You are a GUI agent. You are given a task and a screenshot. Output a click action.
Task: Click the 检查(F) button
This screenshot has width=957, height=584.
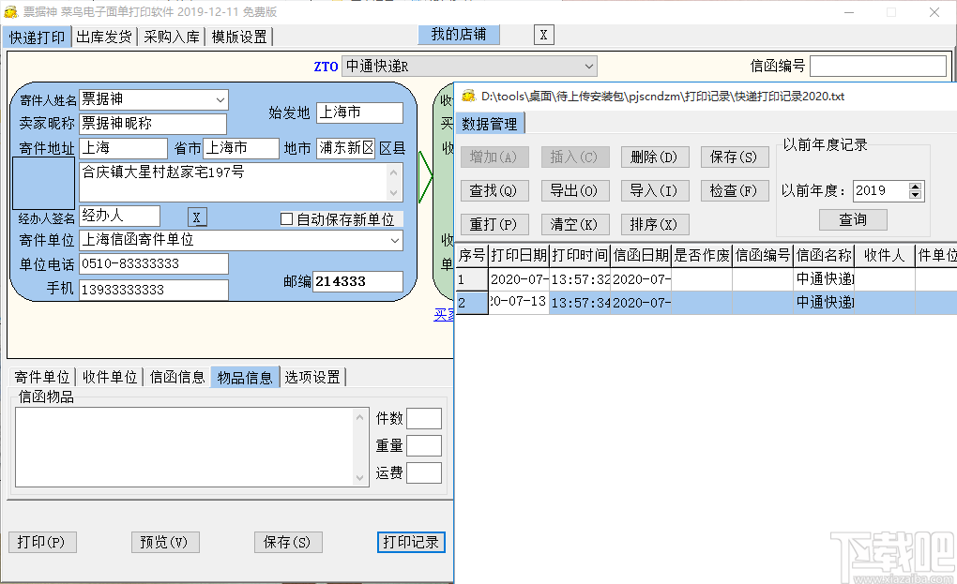pyautogui.click(x=735, y=191)
